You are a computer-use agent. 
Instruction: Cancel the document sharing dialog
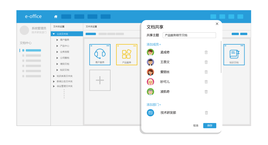(196, 125)
